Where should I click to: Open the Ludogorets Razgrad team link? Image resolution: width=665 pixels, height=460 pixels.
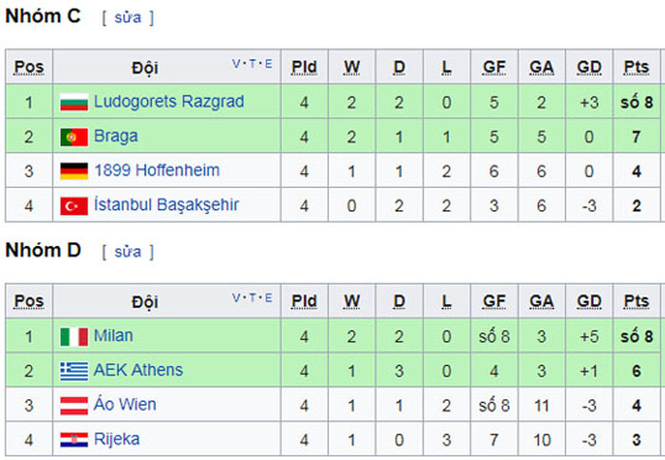coord(169,102)
